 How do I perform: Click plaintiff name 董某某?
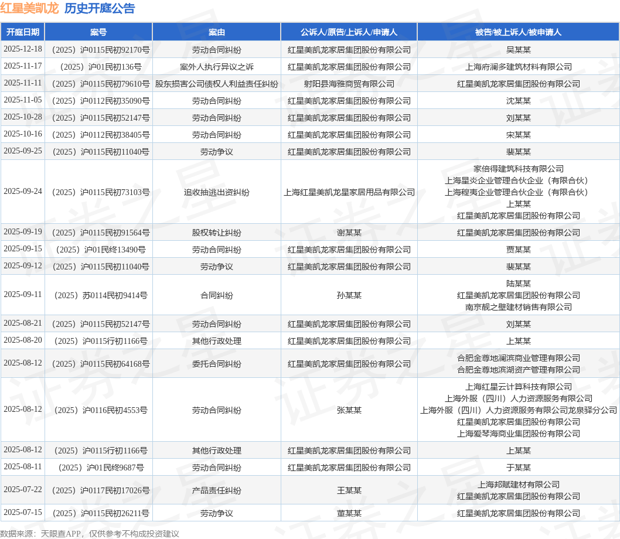[x=349, y=513]
